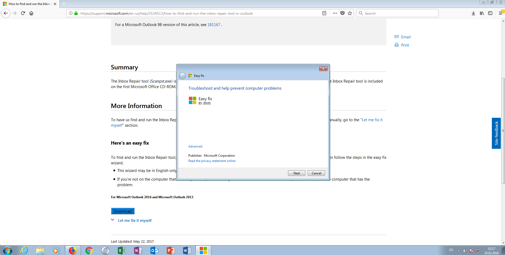
Task: Open taskbar clock showing 02:17
Action: click(x=491, y=251)
